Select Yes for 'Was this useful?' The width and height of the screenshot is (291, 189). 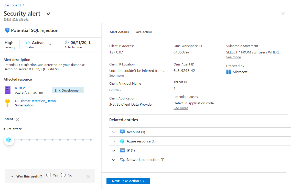click(49, 175)
